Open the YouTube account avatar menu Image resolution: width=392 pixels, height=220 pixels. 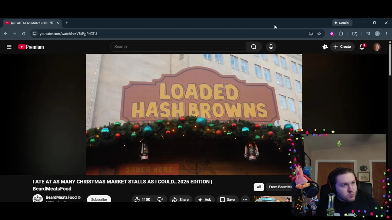[377, 47]
